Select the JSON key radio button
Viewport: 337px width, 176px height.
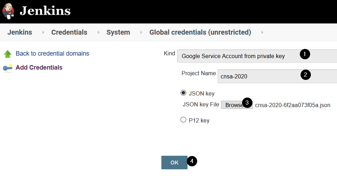pyautogui.click(x=183, y=93)
